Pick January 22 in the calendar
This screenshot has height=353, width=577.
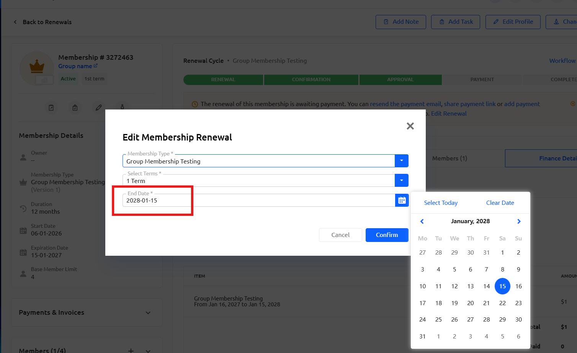[502, 303]
